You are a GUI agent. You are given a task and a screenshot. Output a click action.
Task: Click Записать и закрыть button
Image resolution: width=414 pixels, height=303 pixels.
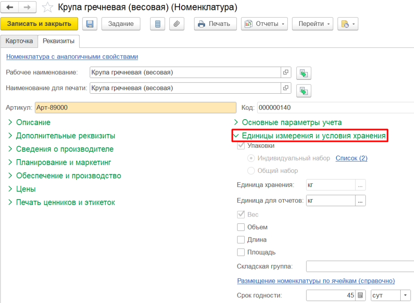coord(39,24)
